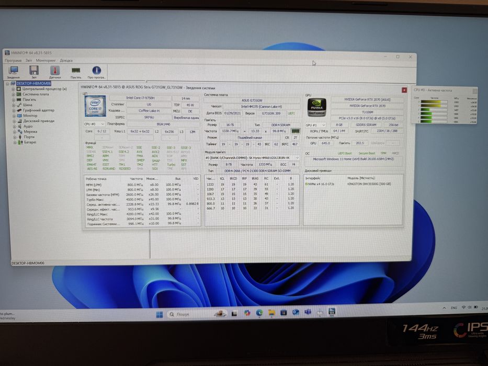Expand Графічний адаптер tree node
This screenshot has height=366, width=488.
coord(14,110)
